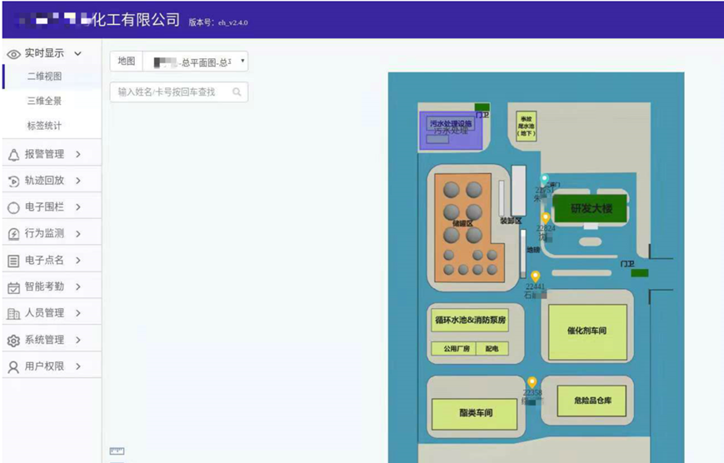Expand the 行为监测 menu arrow
The height and width of the screenshot is (463, 724).
(x=78, y=233)
